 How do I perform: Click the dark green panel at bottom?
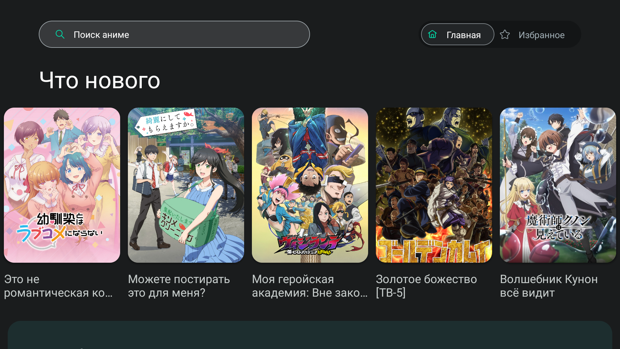click(x=310, y=335)
